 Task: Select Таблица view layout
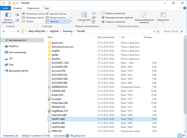pyautogui.click(x=57, y=21)
